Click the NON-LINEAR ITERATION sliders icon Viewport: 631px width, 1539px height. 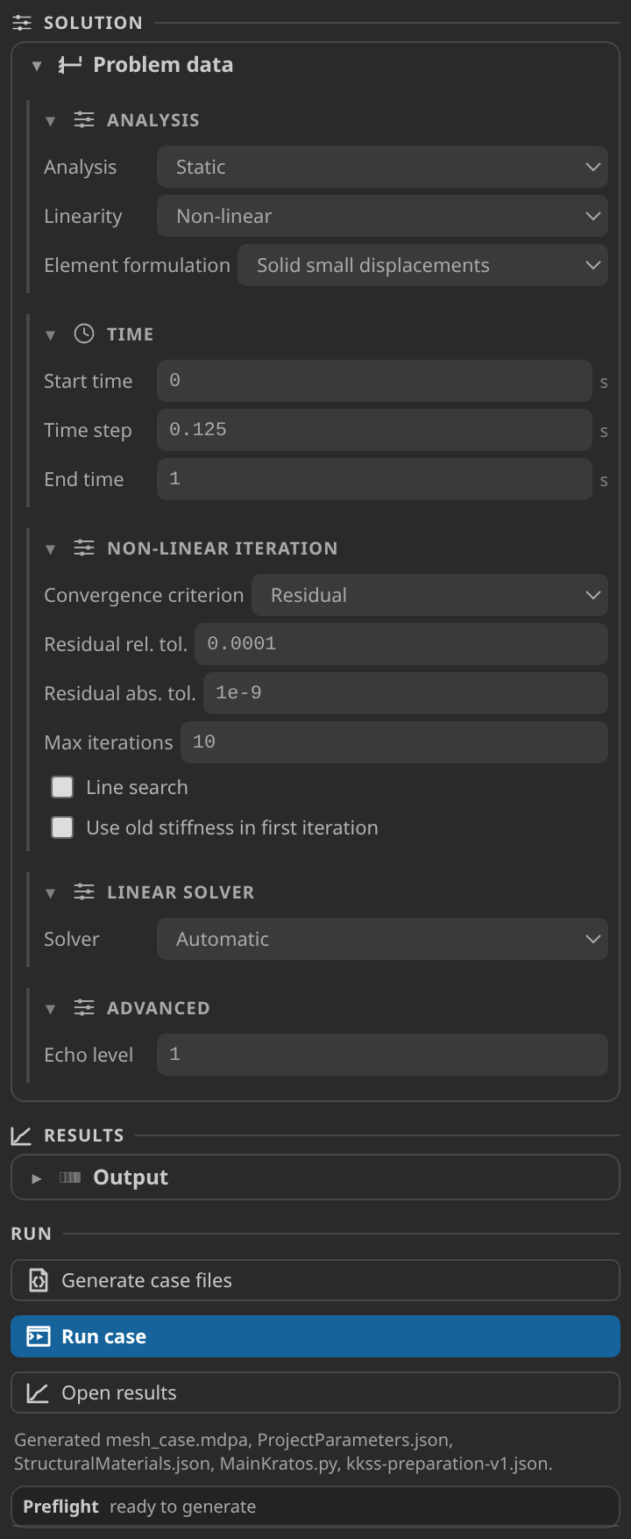pyautogui.click(x=84, y=548)
